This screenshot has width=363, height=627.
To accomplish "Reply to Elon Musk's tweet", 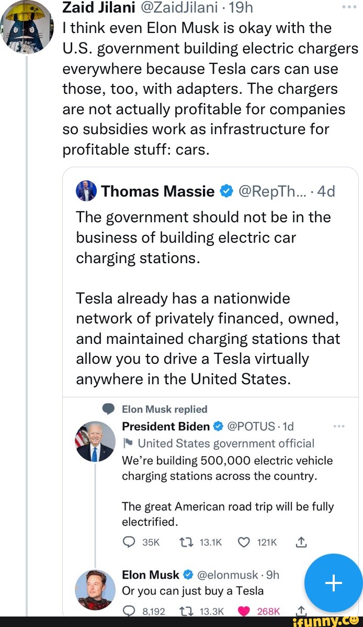I will 129,610.
